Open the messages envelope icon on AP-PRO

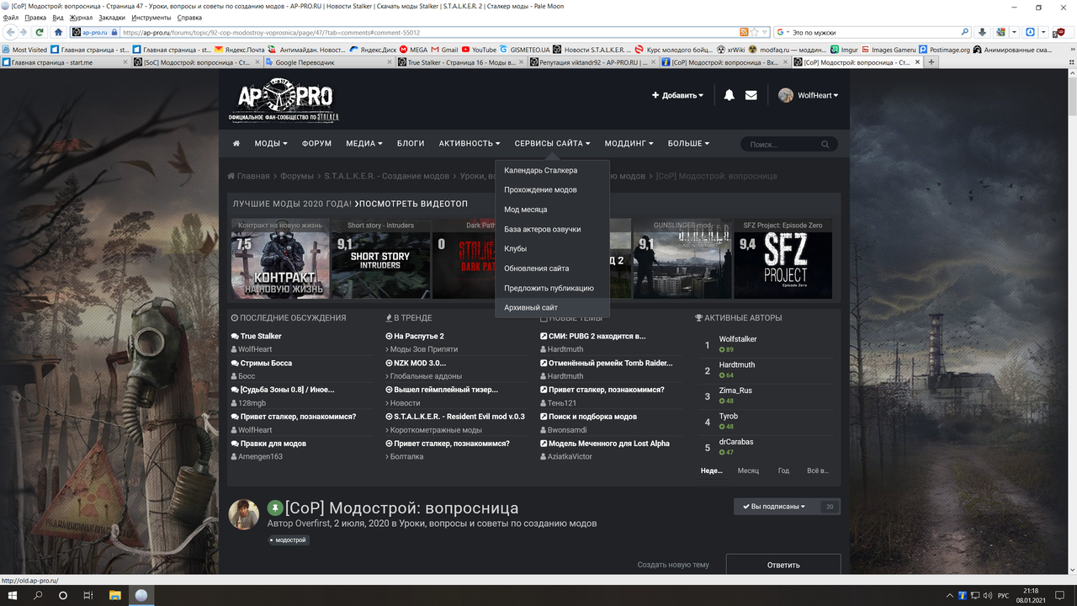(751, 95)
